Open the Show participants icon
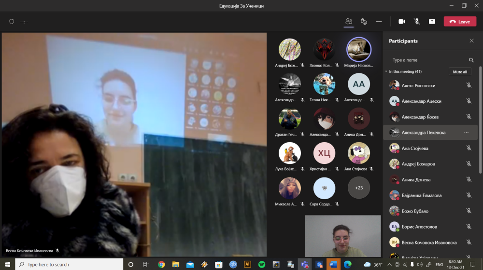Screen dimensions: 483x270 349,21
